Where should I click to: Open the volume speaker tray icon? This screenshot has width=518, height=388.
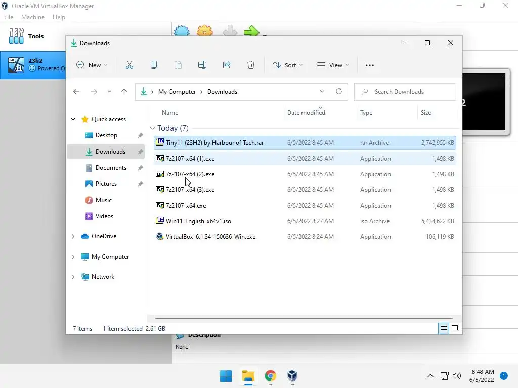click(457, 376)
